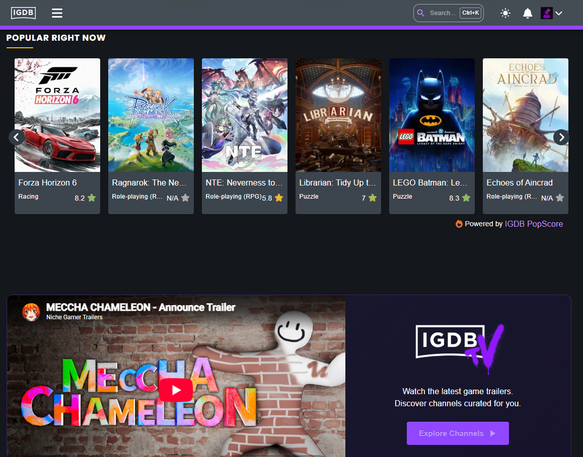The height and width of the screenshot is (457, 583).
Task: Click the POPULAR RIGHT NOW heading
Action: [x=56, y=38]
